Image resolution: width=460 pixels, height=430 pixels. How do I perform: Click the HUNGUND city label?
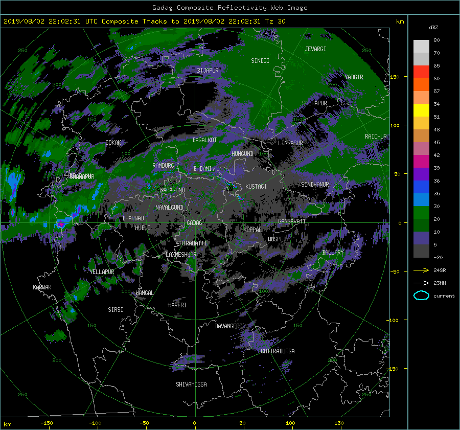[x=242, y=154]
